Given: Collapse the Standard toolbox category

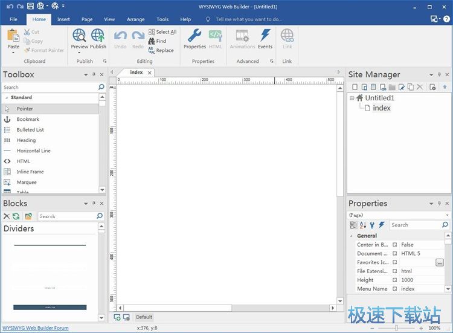Looking at the screenshot, I should coord(7,97).
